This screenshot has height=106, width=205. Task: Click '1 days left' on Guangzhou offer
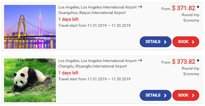[68, 19]
